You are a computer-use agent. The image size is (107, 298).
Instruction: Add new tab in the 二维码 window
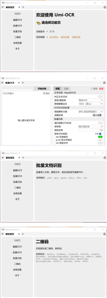(x=23, y=234)
